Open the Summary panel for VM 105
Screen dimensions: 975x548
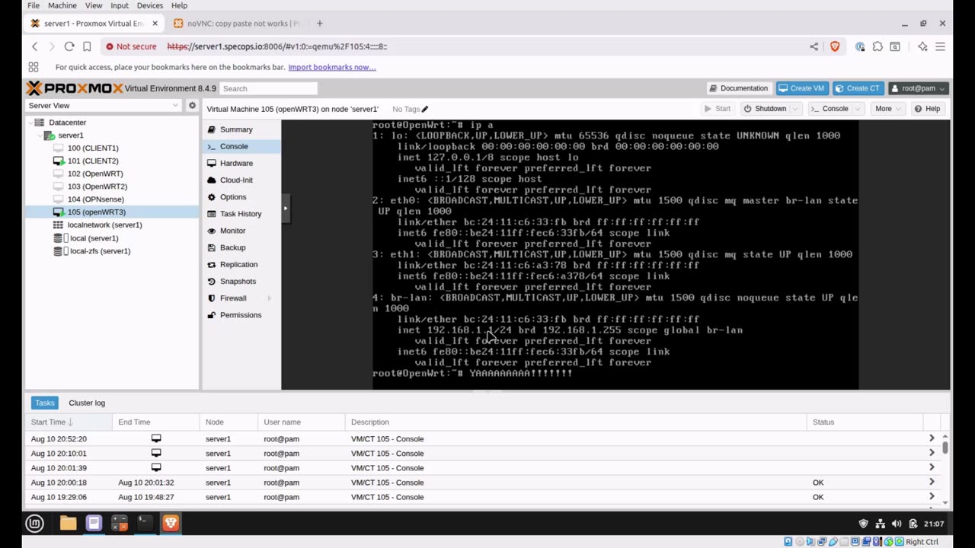click(x=235, y=129)
